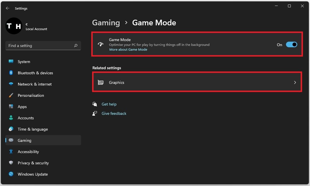This screenshot has height=186, width=310.
Task: Click the Windows Update arrows icon
Action: [11, 174]
